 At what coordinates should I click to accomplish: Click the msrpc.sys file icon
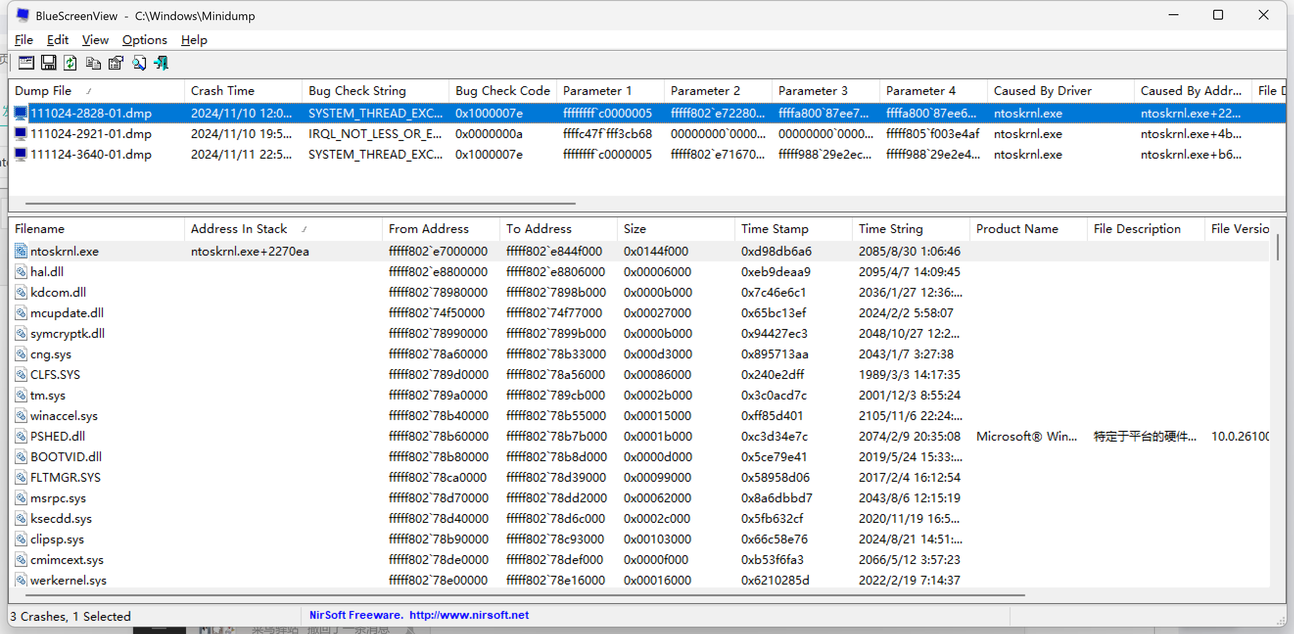tap(21, 498)
